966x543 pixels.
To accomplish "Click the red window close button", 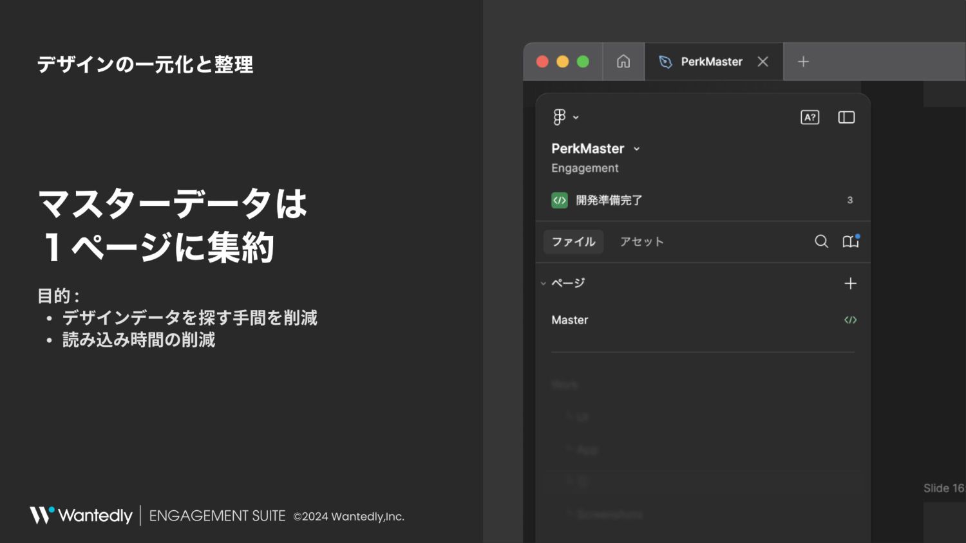I will 542,62.
